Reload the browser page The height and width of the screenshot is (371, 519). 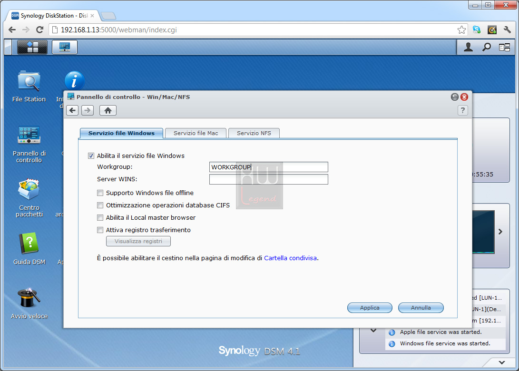(39, 30)
